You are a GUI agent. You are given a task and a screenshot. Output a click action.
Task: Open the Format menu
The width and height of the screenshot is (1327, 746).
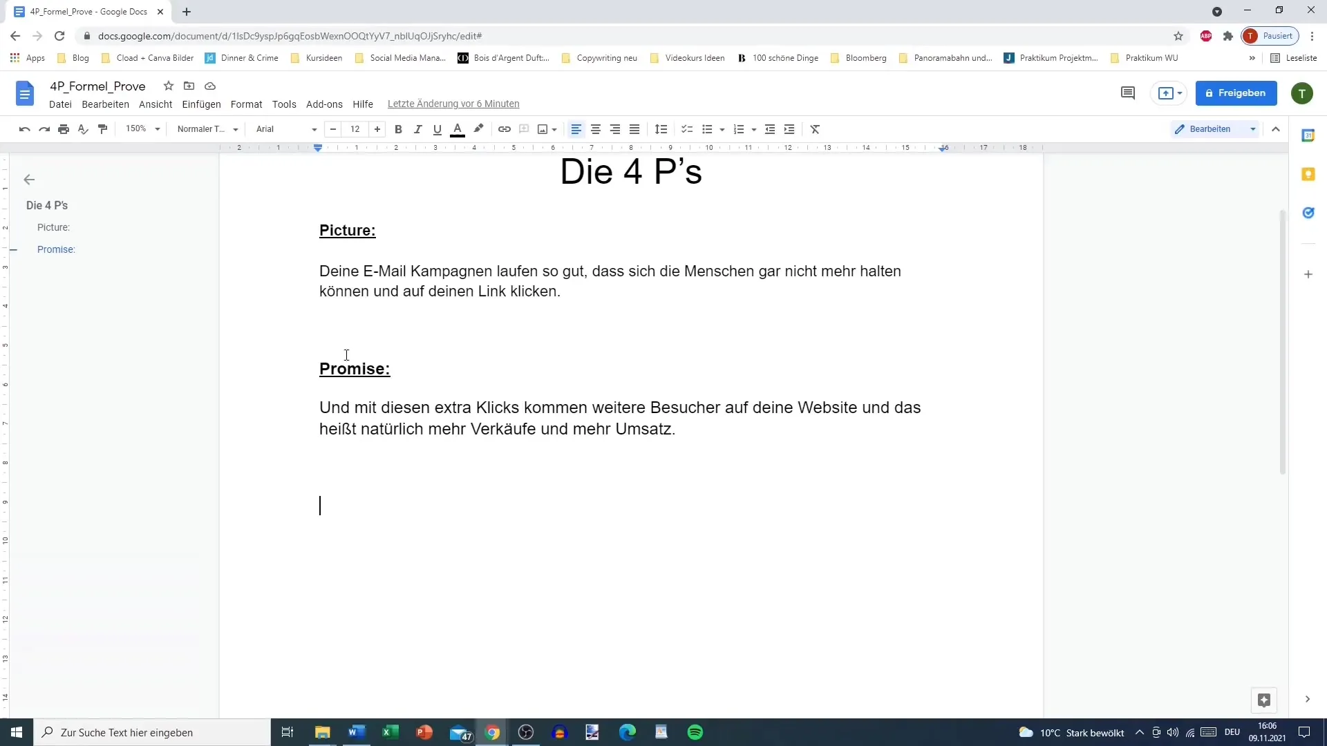(x=246, y=104)
